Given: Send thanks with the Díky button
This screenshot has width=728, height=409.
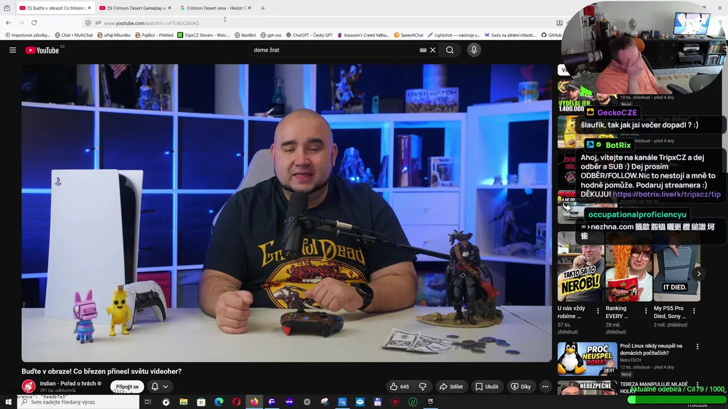Looking at the screenshot, I should pyautogui.click(x=520, y=386).
